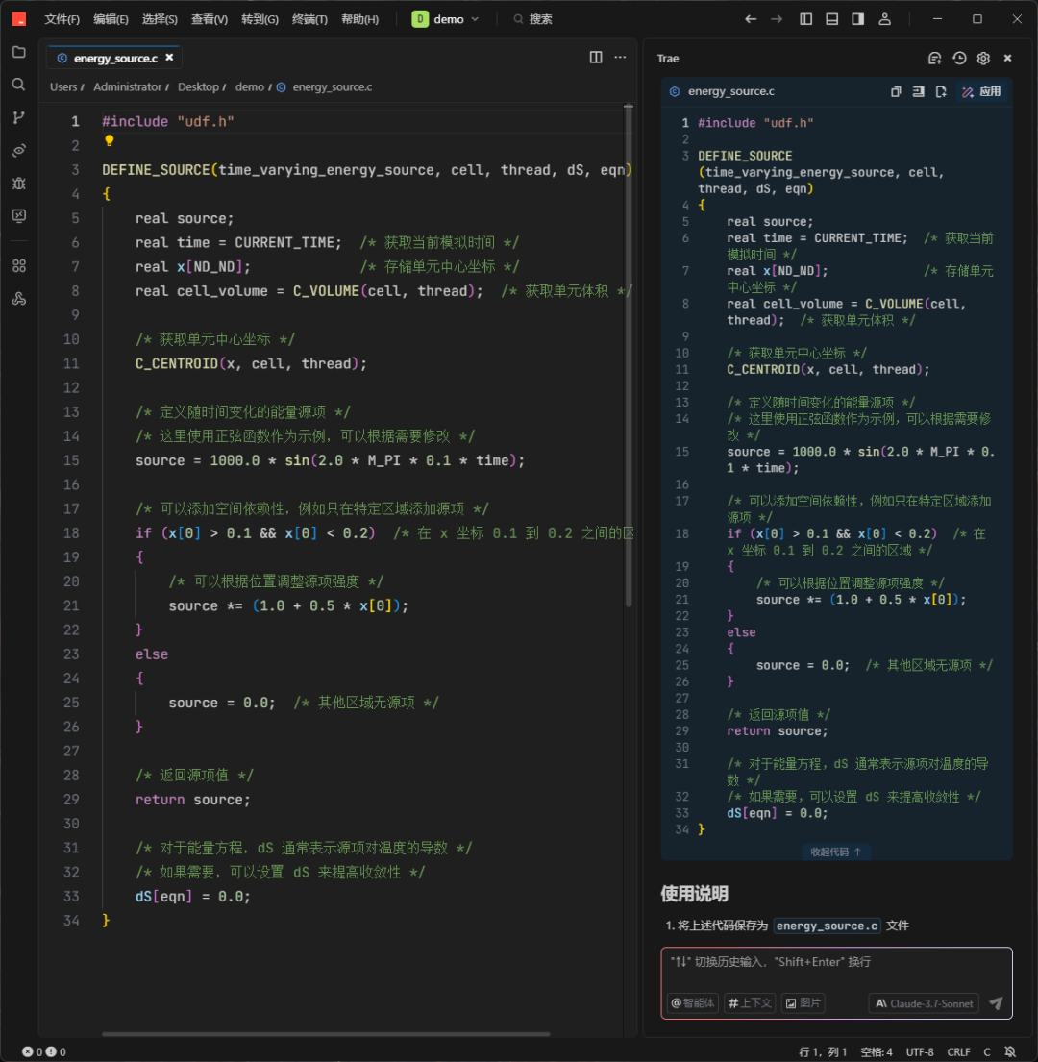Open Trae panel settings gear
1038x1062 pixels.
(983, 59)
